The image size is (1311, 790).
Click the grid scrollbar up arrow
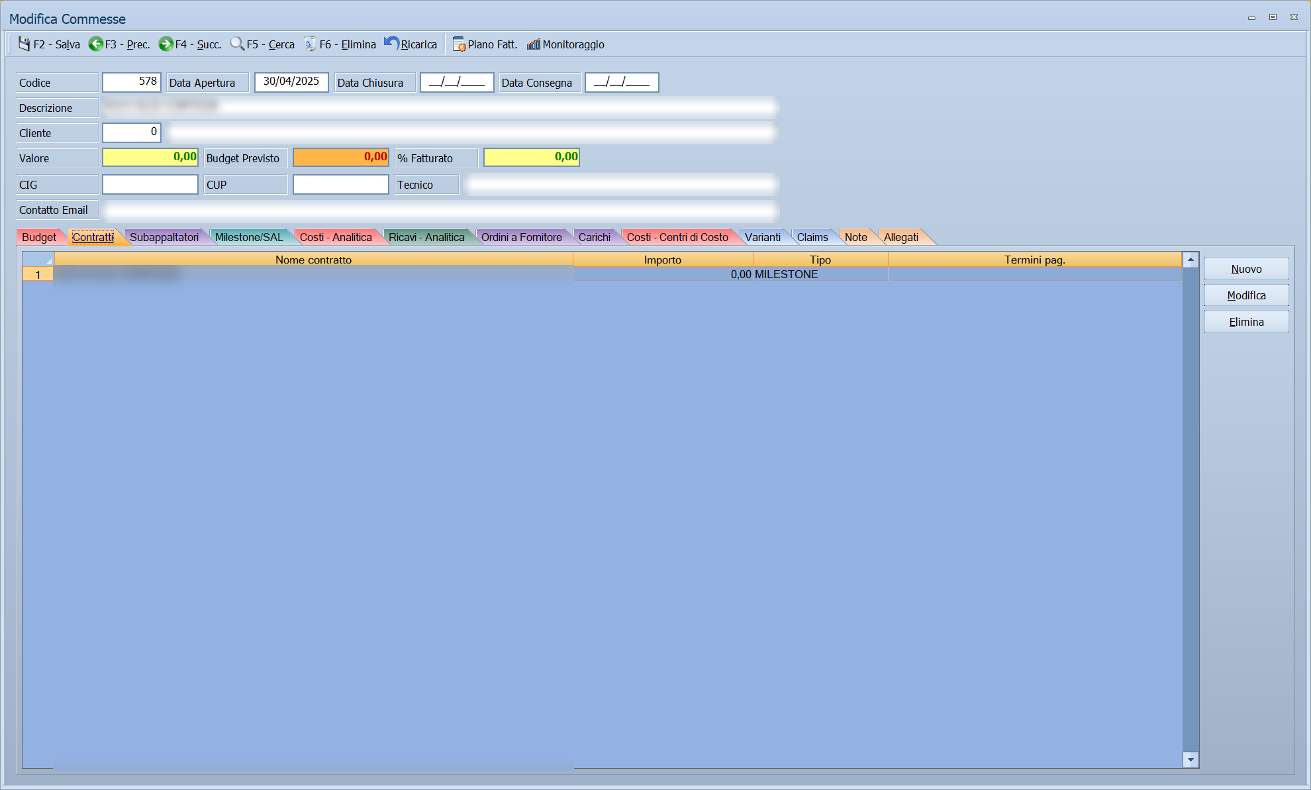(1190, 260)
